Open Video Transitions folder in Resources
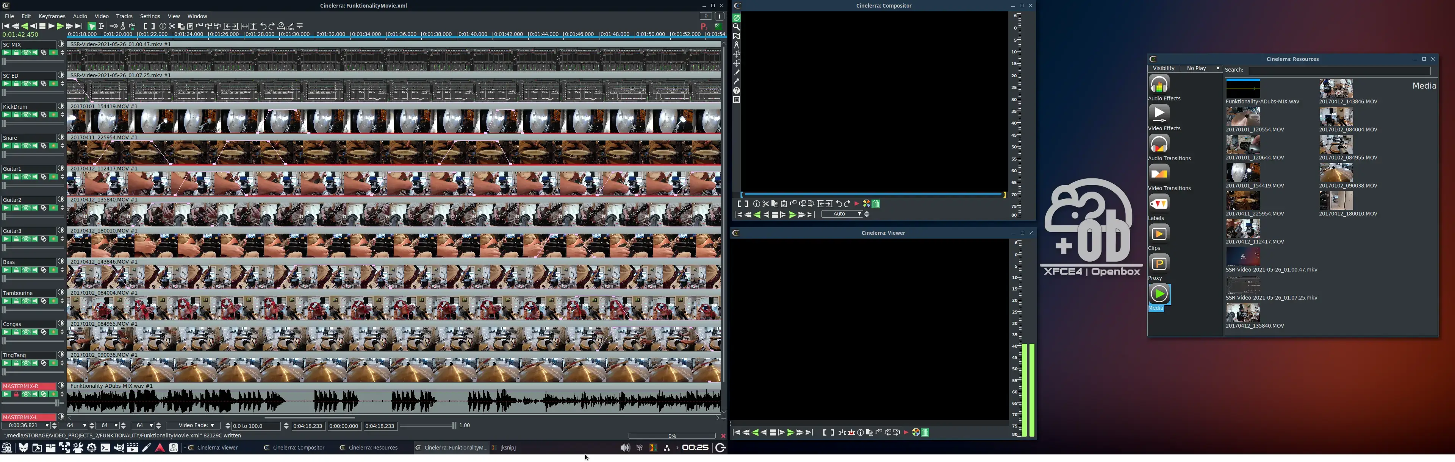Viewport: 1455px width, 462px height. [x=1159, y=173]
